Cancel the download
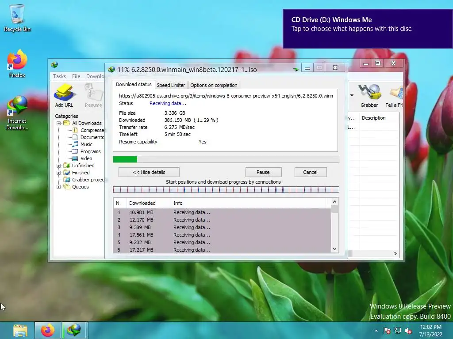This screenshot has height=339, width=453. pyautogui.click(x=310, y=172)
